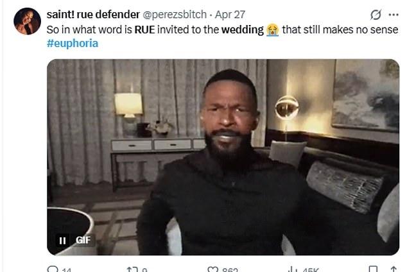Click the Grok icon on the tweet
The image size is (407, 272).
tap(376, 14)
